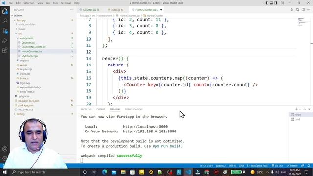This screenshot has height=176, width=313.
Task: Open editor More Actions ellipsis
Action: [x=309, y=10]
